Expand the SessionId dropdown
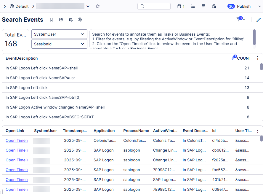The image size is (263, 194). pyautogui.click(x=59, y=44)
